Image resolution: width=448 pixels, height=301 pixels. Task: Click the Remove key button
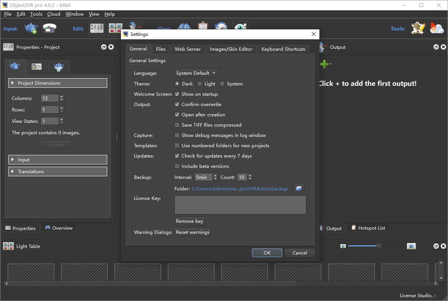(189, 221)
